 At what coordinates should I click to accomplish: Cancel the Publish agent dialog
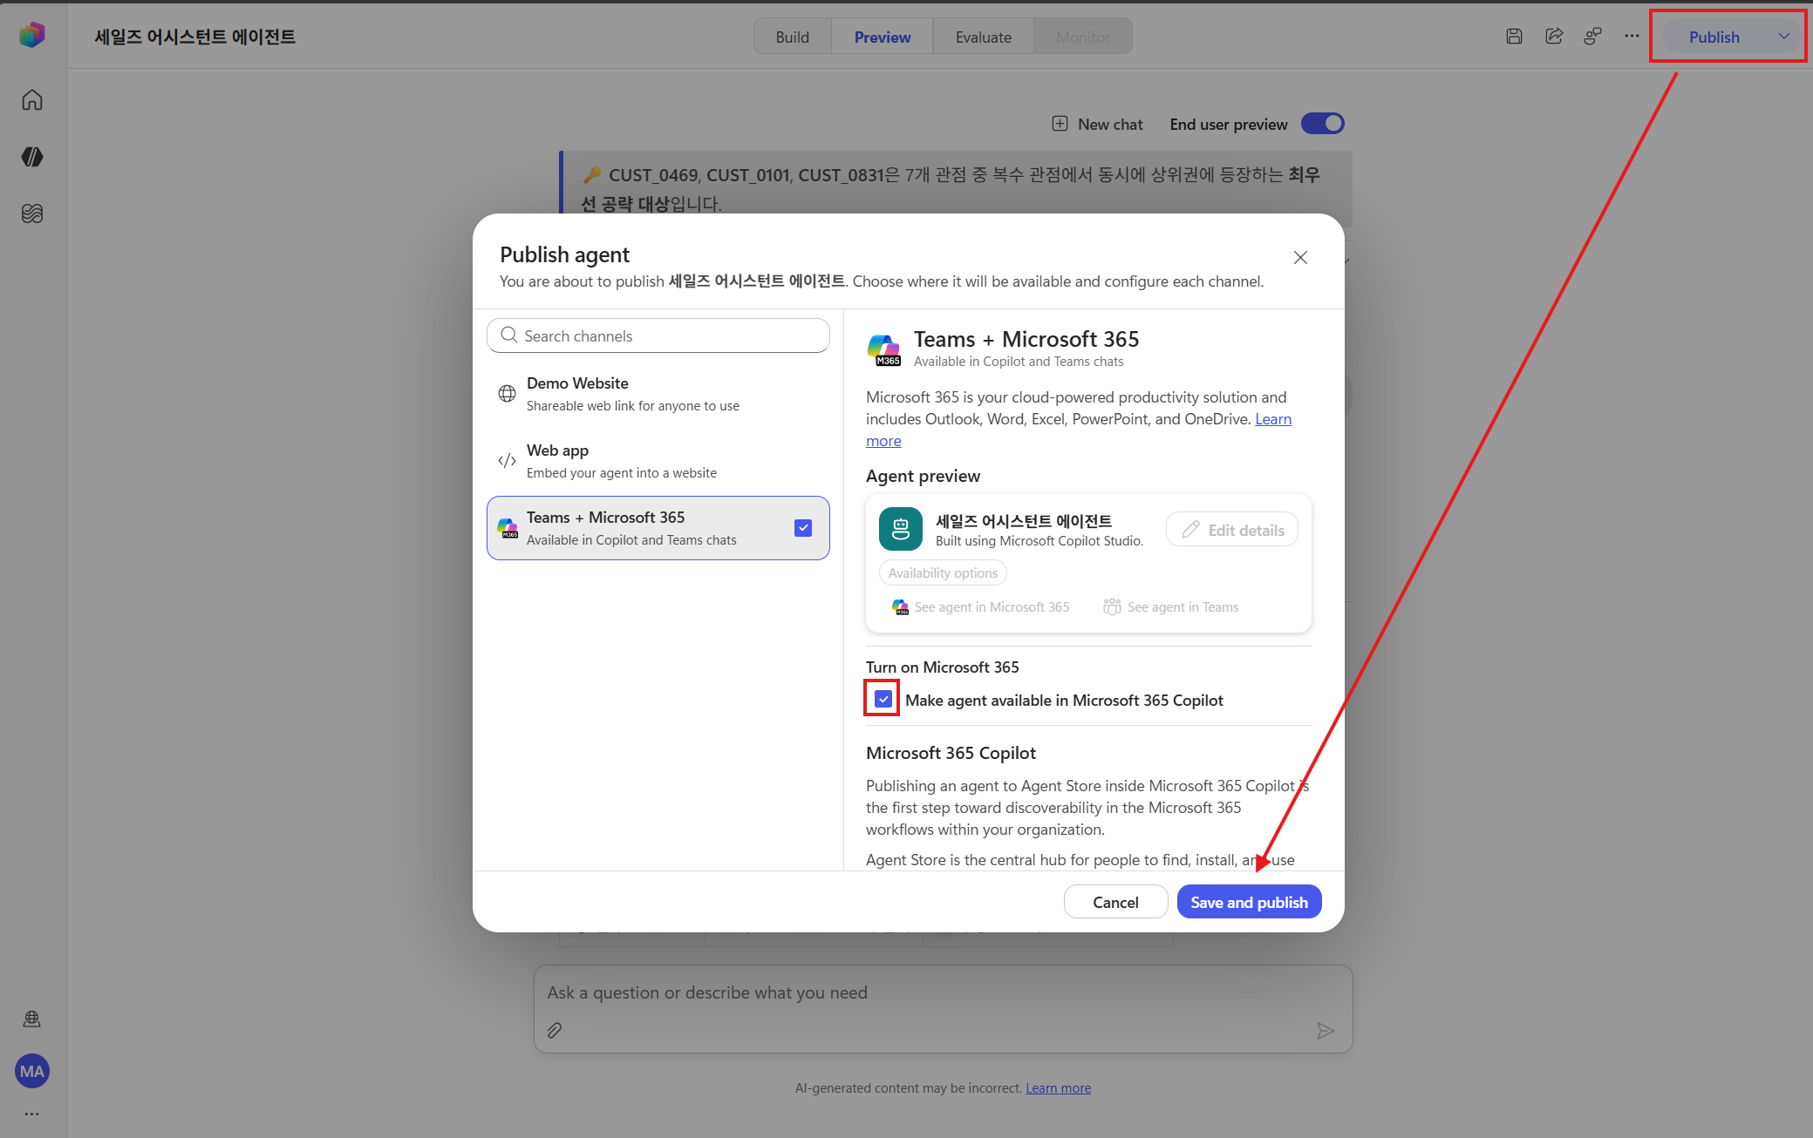1116,902
